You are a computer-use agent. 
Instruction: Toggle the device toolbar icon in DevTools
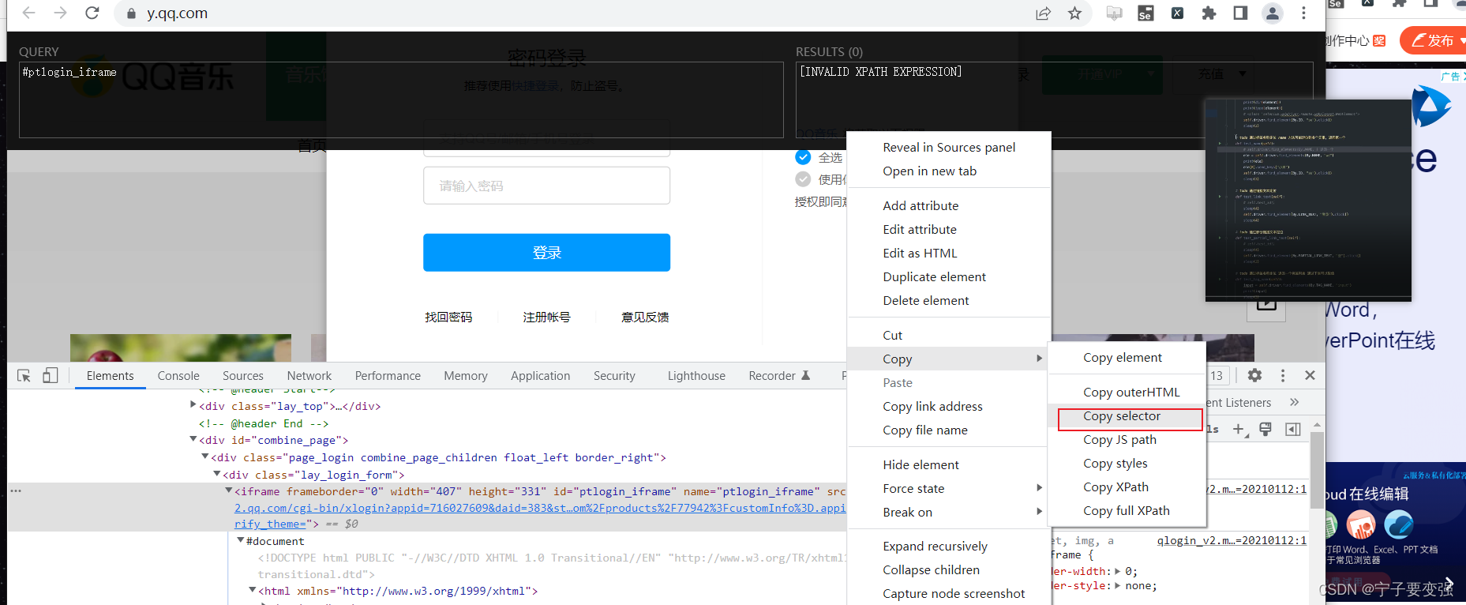[x=50, y=376]
